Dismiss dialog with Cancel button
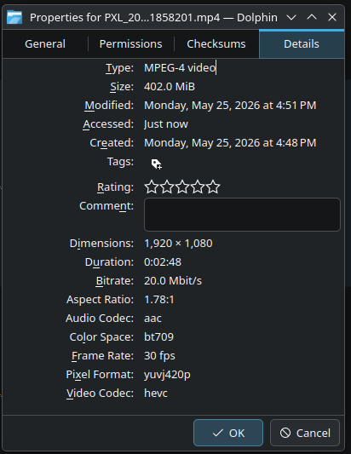 305,433
